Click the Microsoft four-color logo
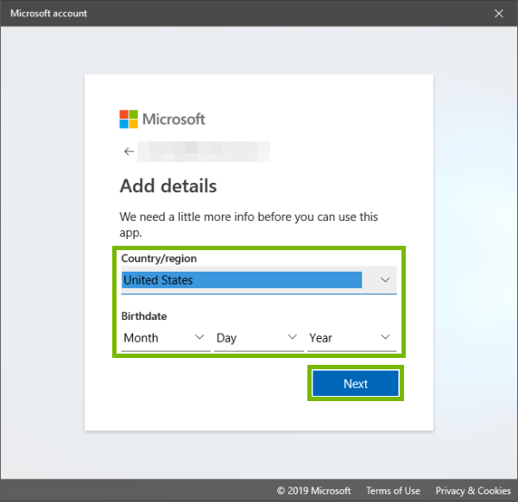 tap(129, 119)
